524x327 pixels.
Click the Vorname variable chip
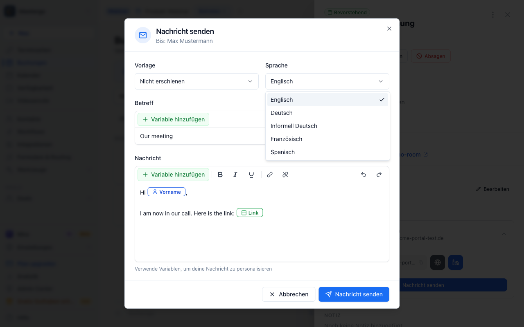tap(167, 192)
